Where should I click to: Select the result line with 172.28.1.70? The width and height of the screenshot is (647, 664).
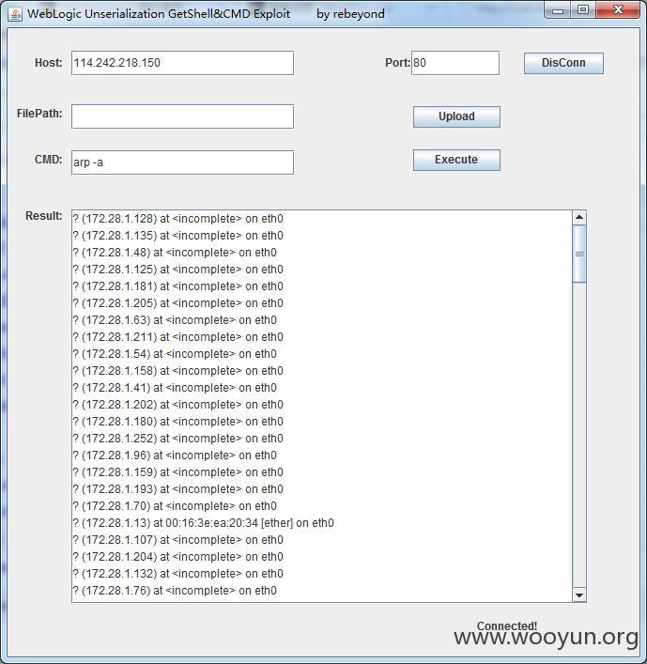pyautogui.click(x=175, y=506)
